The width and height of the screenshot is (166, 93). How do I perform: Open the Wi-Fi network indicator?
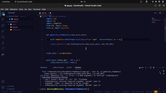[153, 2]
